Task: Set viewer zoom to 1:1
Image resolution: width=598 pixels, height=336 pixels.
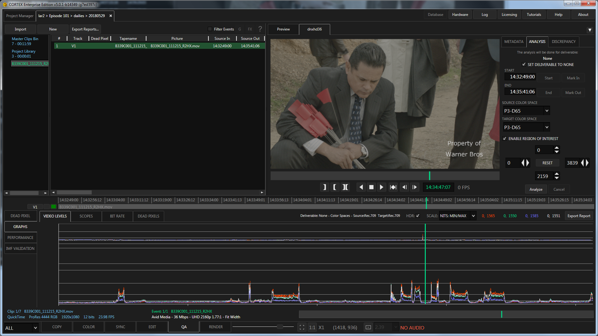Action: click(x=312, y=327)
